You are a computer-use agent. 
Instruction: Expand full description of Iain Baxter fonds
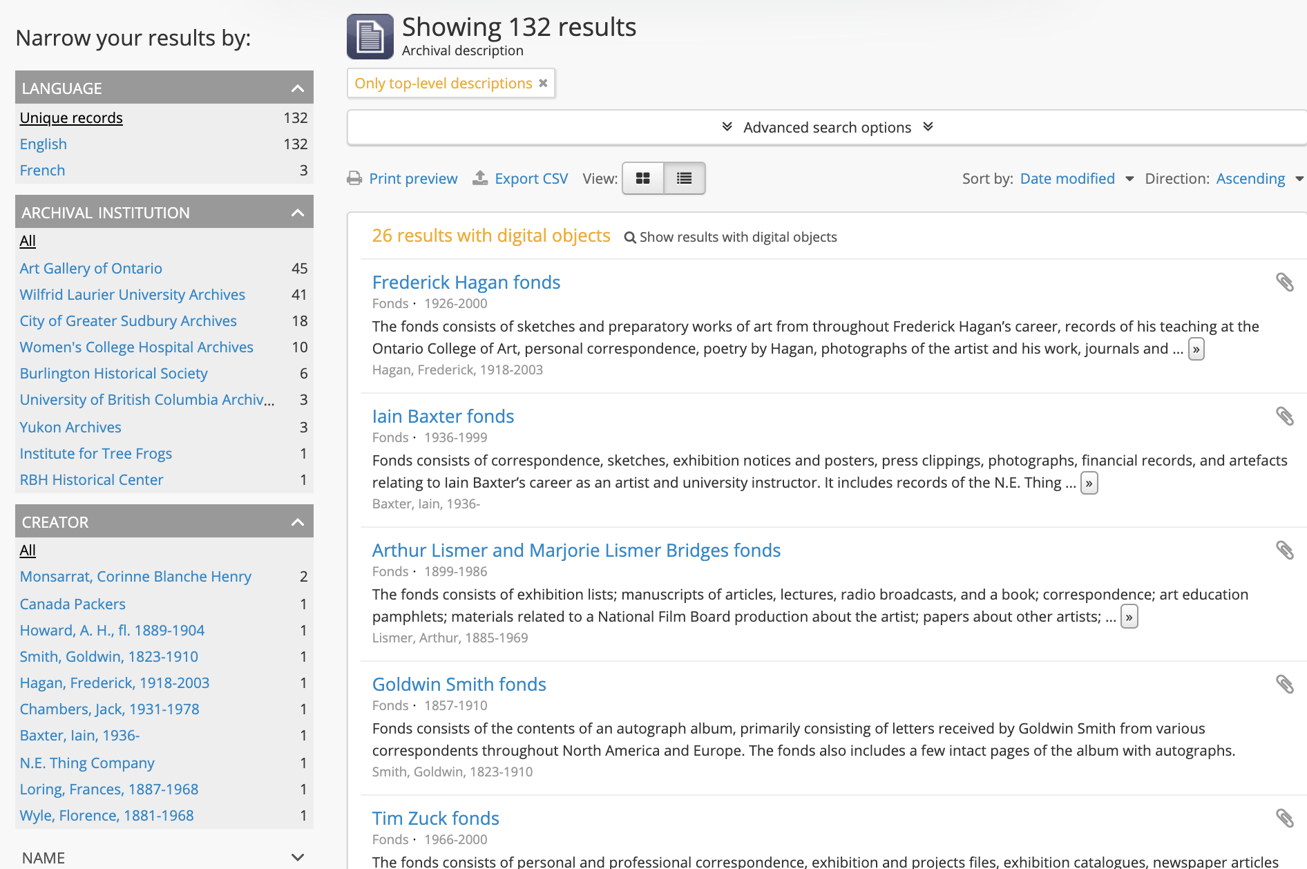click(1089, 483)
